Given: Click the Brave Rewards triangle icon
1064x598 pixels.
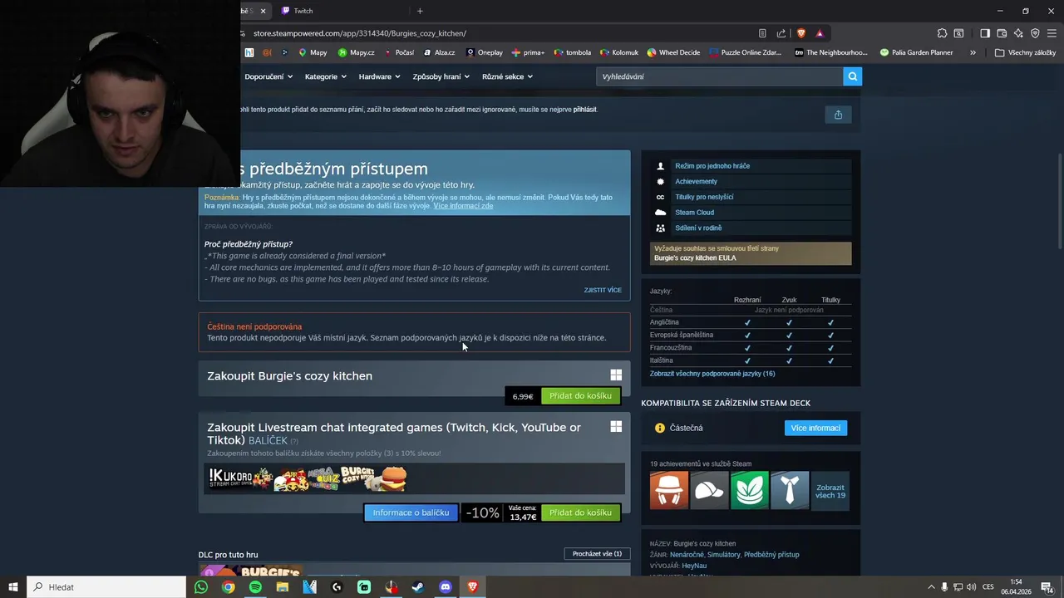Looking at the screenshot, I should click(x=820, y=33).
